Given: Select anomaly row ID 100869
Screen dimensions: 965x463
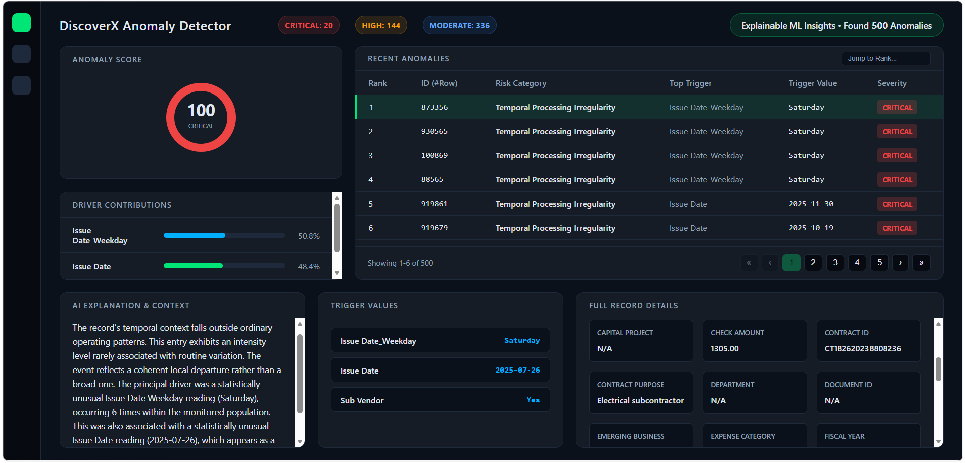Looking at the screenshot, I should 649,155.
